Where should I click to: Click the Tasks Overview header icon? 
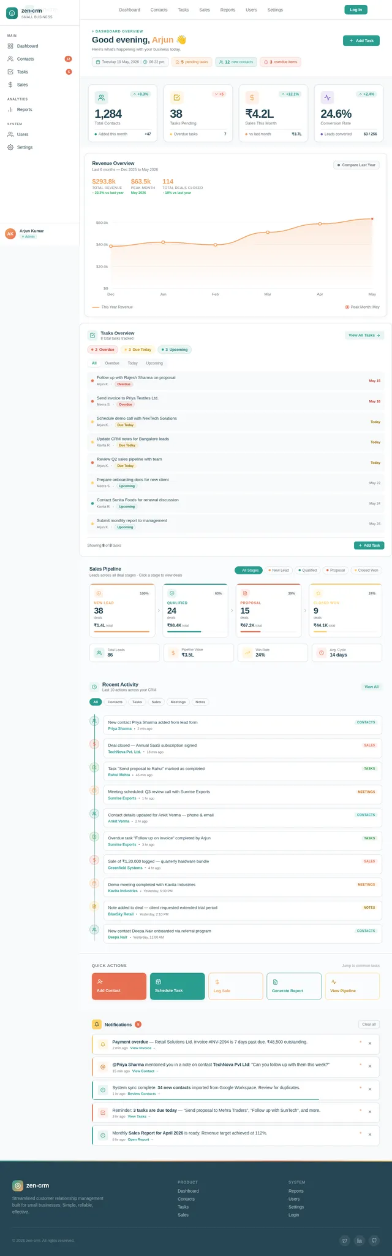click(x=92, y=335)
